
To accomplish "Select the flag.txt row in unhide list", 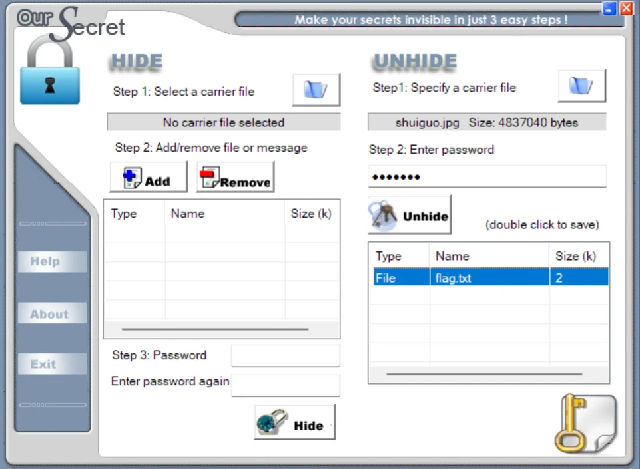I will (491, 277).
